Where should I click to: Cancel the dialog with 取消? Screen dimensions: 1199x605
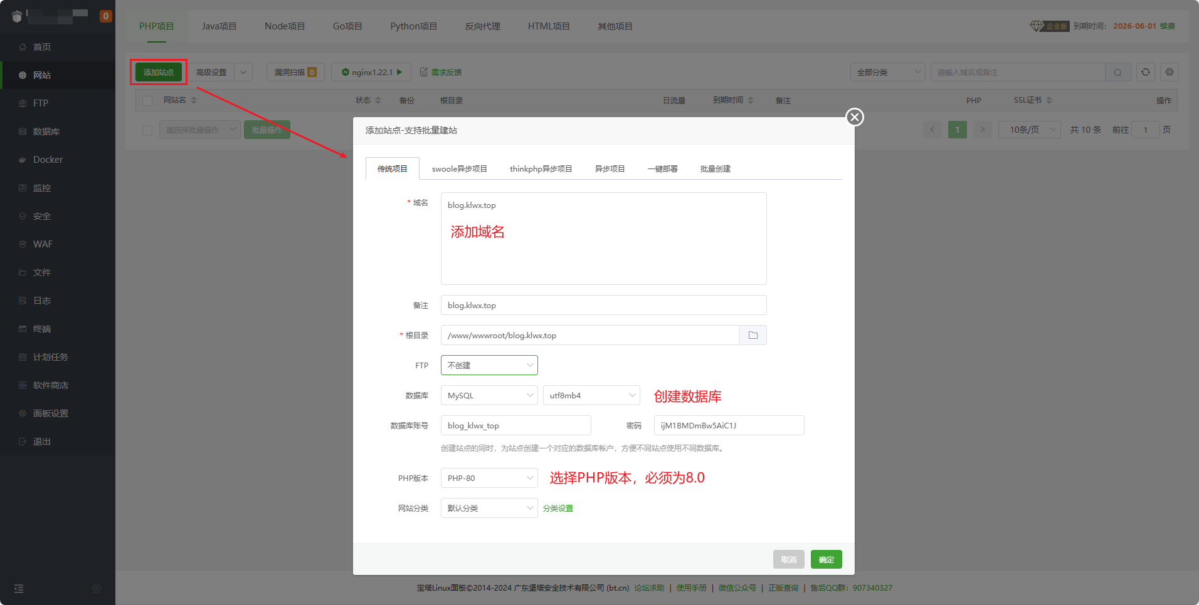point(789,559)
